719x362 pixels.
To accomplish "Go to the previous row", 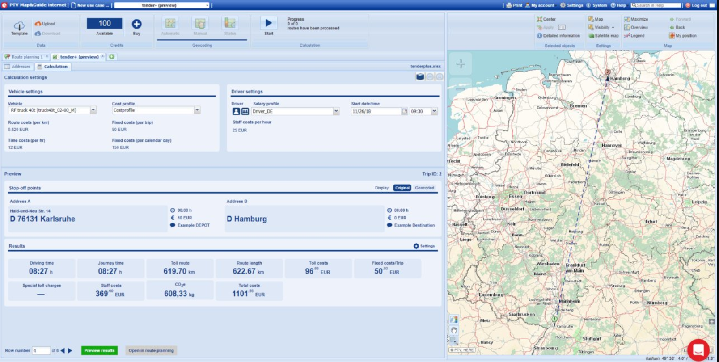I will click(63, 351).
